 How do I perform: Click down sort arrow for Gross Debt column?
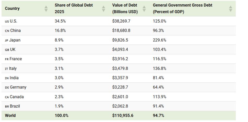point(230,10)
